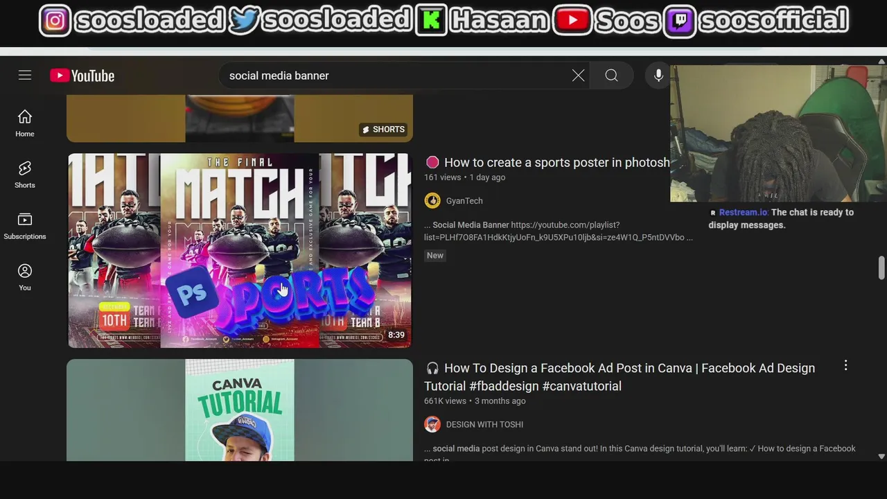Click the GyanTech channel avatar

pos(432,201)
